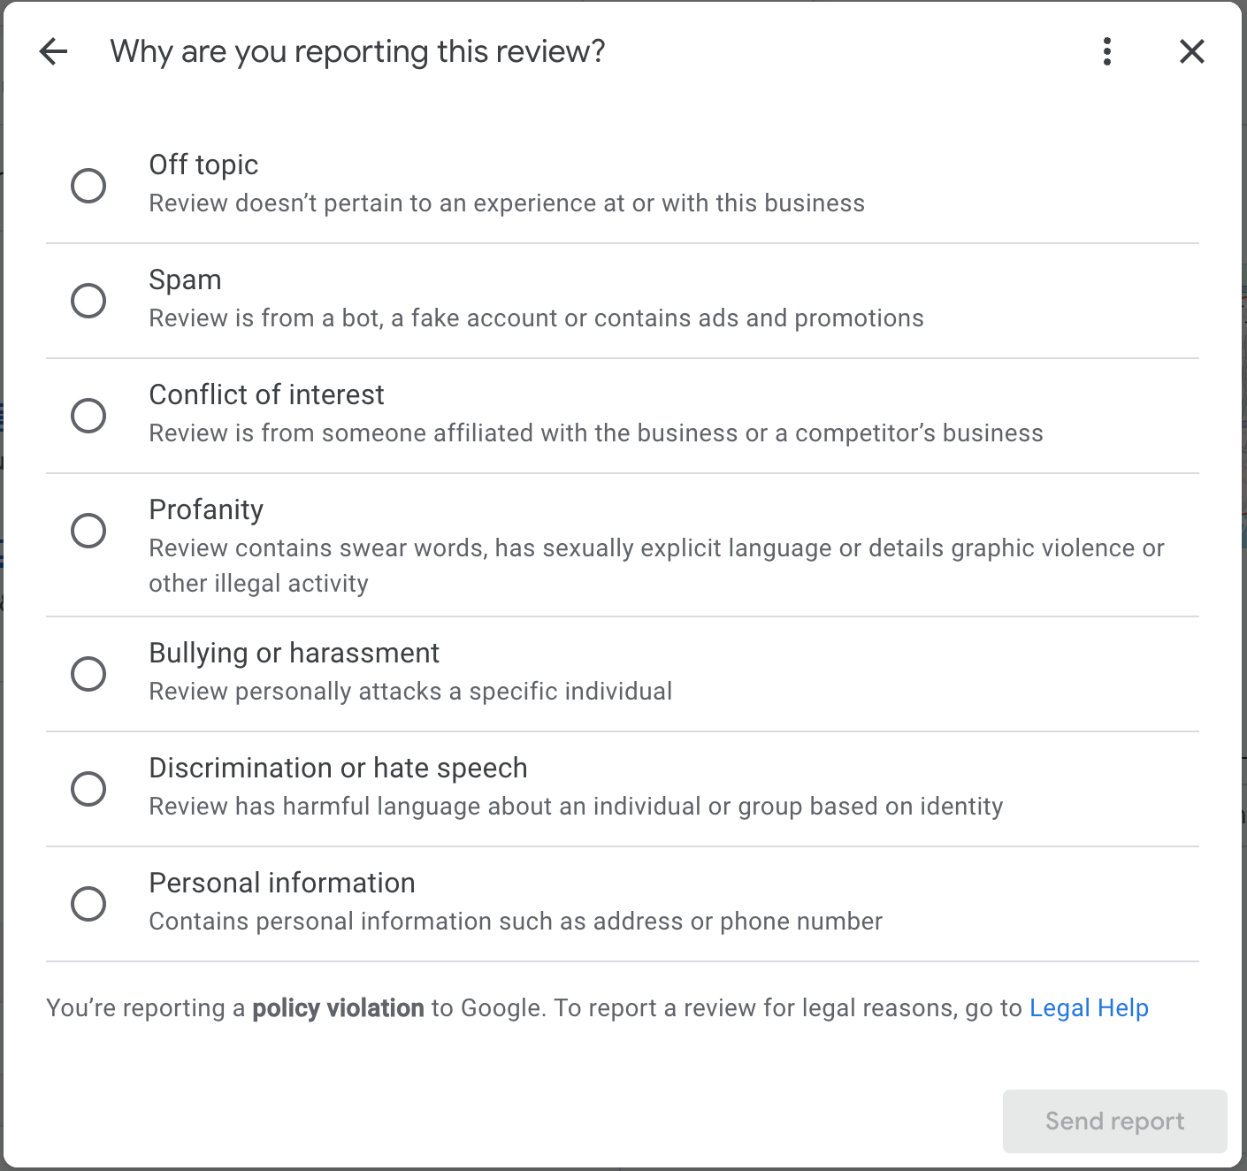Close the report review dialog
Viewport: 1247px width, 1171px height.
pyautogui.click(x=1191, y=51)
